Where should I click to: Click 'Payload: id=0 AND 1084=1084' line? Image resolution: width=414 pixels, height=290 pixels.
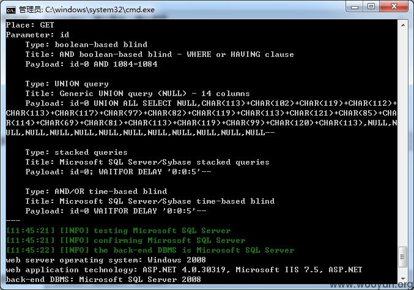pos(91,64)
